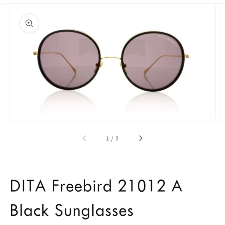Click the gold nose bridge of the sunglasses
Viewport: 225px width, 225px height.
click(x=111, y=58)
